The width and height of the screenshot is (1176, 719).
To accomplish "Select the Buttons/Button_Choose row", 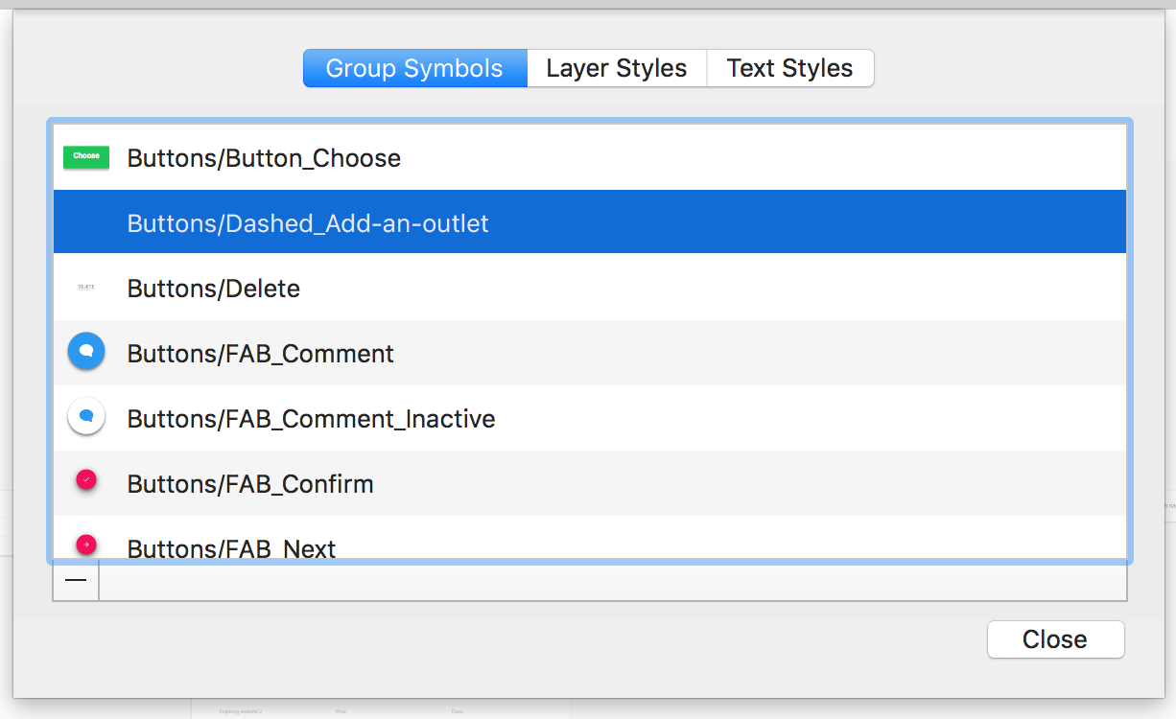I will coord(264,158).
